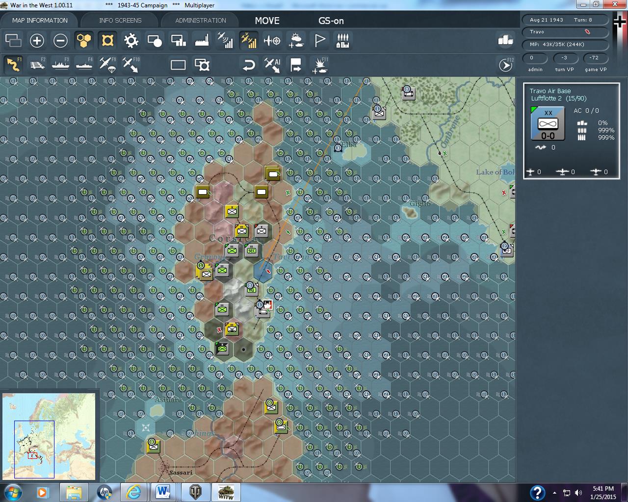Viewport: 628px width, 502px height.
Task: Click the overlapping windows icon in toolbar
Action: (x=13, y=41)
